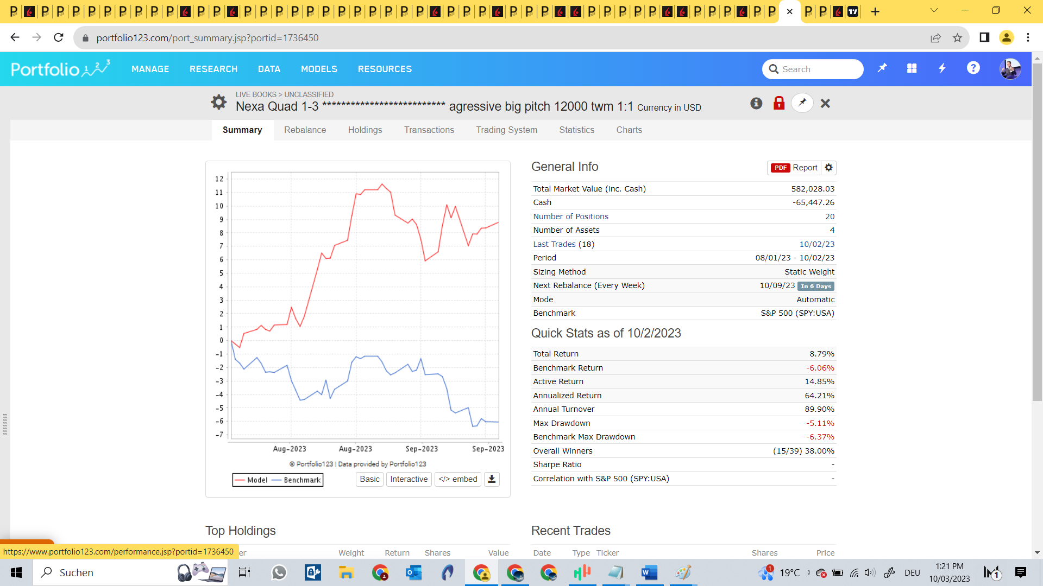The width and height of the screenshot is (1043, 586).
Task: Expand the MODELS menu
Action: (319, 69)
